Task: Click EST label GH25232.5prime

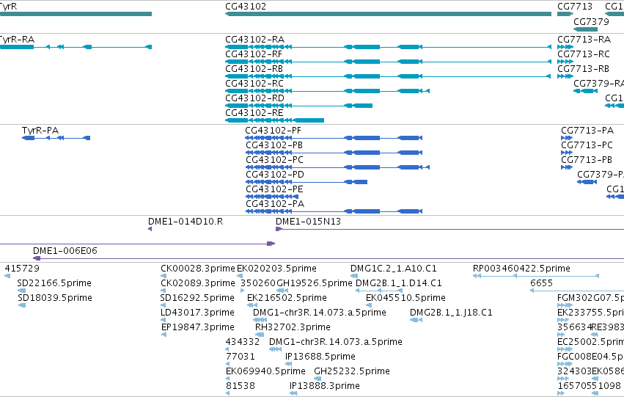Action: click(352, 371)
